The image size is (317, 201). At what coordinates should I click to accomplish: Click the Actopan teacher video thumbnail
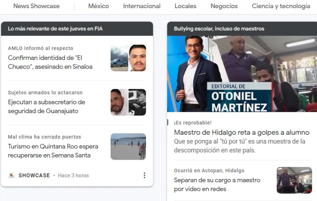click(294, 180)
